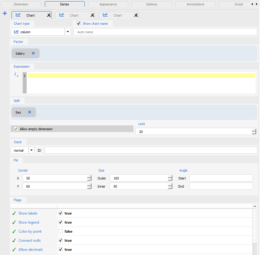
Task: Click the Show labels flag name
Action: (x=28, y=213)
